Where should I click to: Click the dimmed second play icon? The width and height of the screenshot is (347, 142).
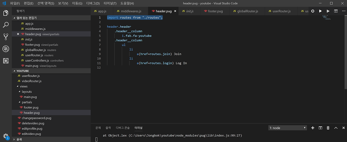click(328, 11)
